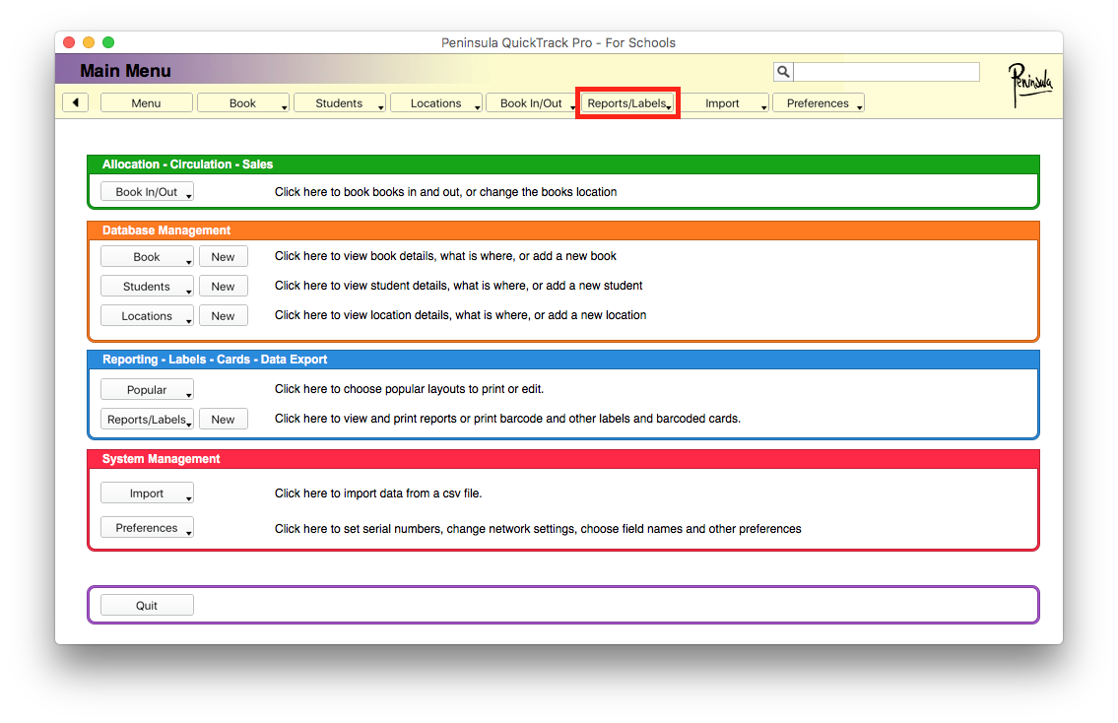Click text 'Click here to import data from a csv file.'

[378, 493]
